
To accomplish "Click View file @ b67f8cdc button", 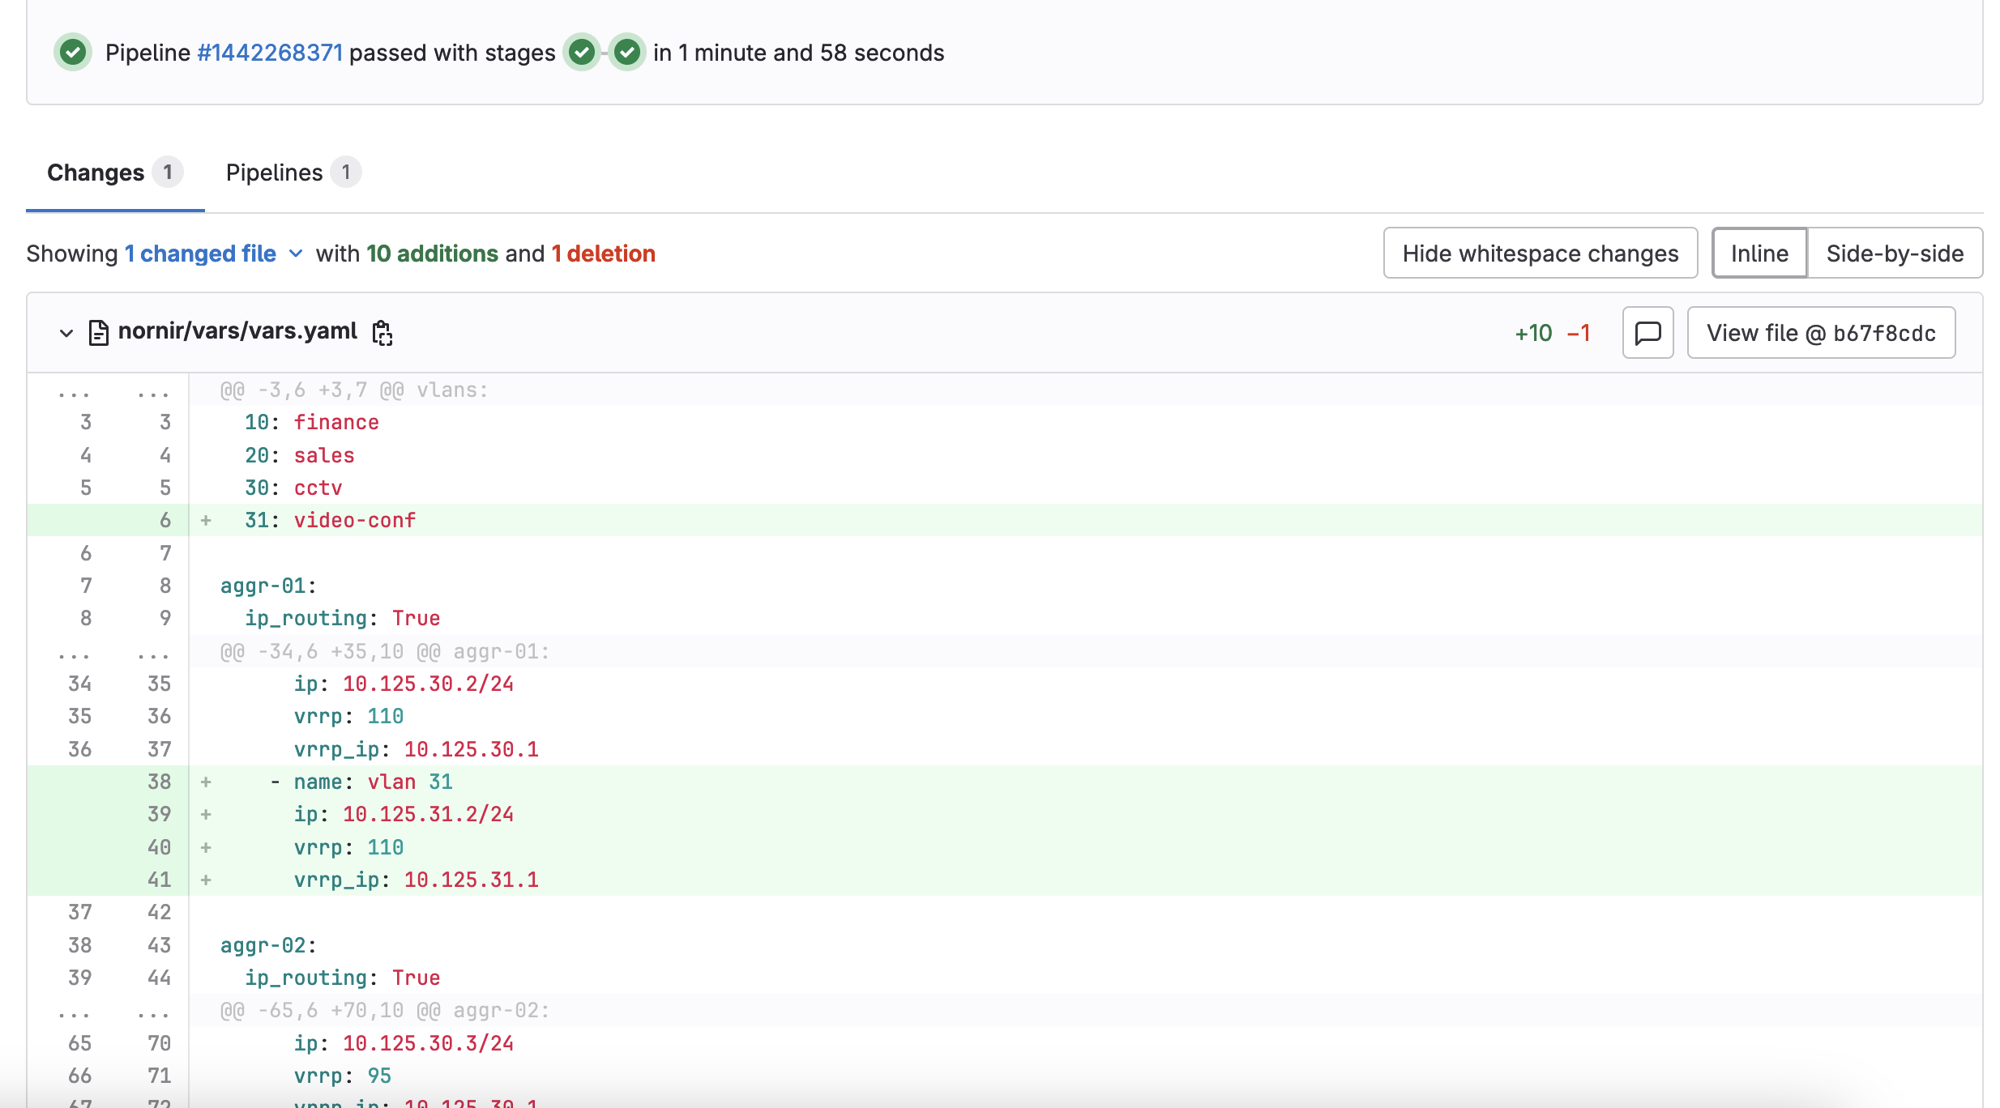I will pyautogui.click(x=1821, y=333).
